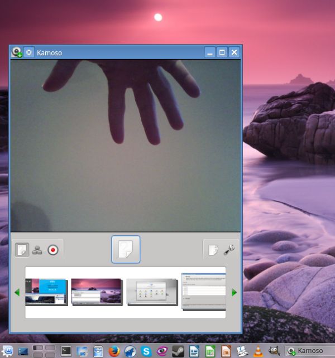335x358 pixels.
Task: Minimize the Kamoso window
Action: pyautogui.click(x=210, y=52)
